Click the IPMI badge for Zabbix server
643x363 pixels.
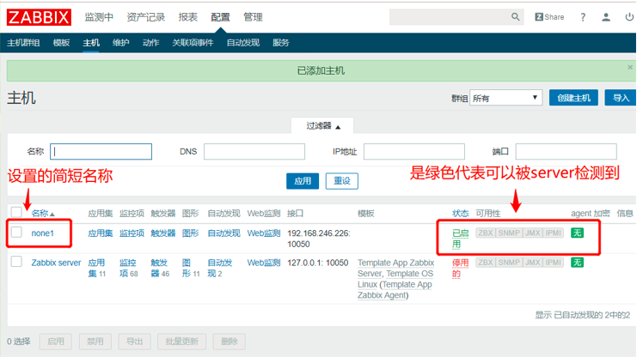pos(554,263)
